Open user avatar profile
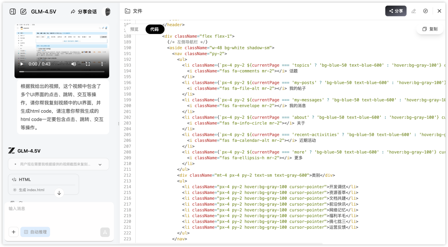The image size is (448, 247). [107, 12]
